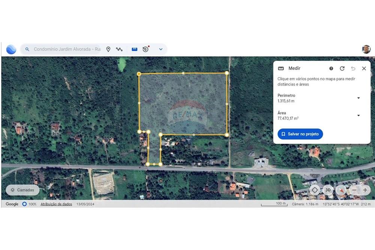Viewport: 375px width, 250px height.
Task: Select the add placemark pin tool
Action: [x=108, y=49]
